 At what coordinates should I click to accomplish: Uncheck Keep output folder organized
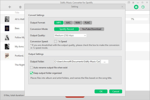(x=31, y=73)
